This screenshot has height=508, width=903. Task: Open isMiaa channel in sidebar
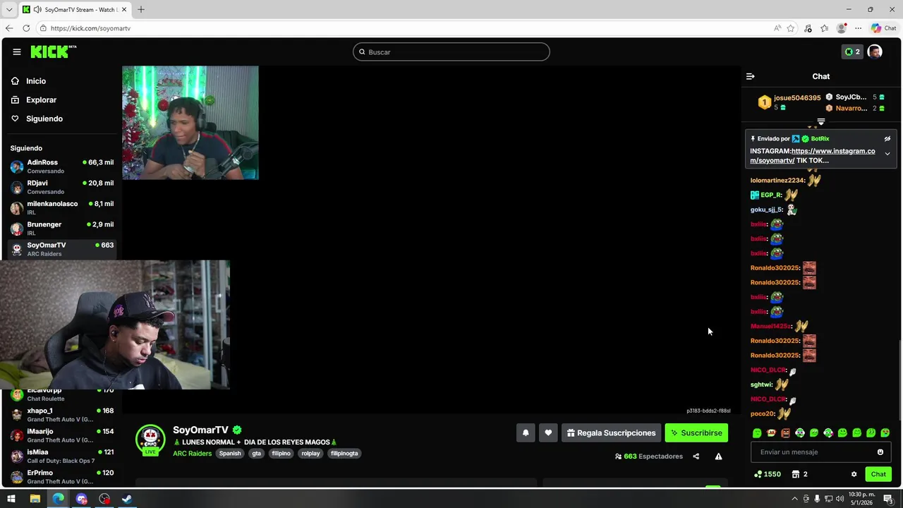61,456
